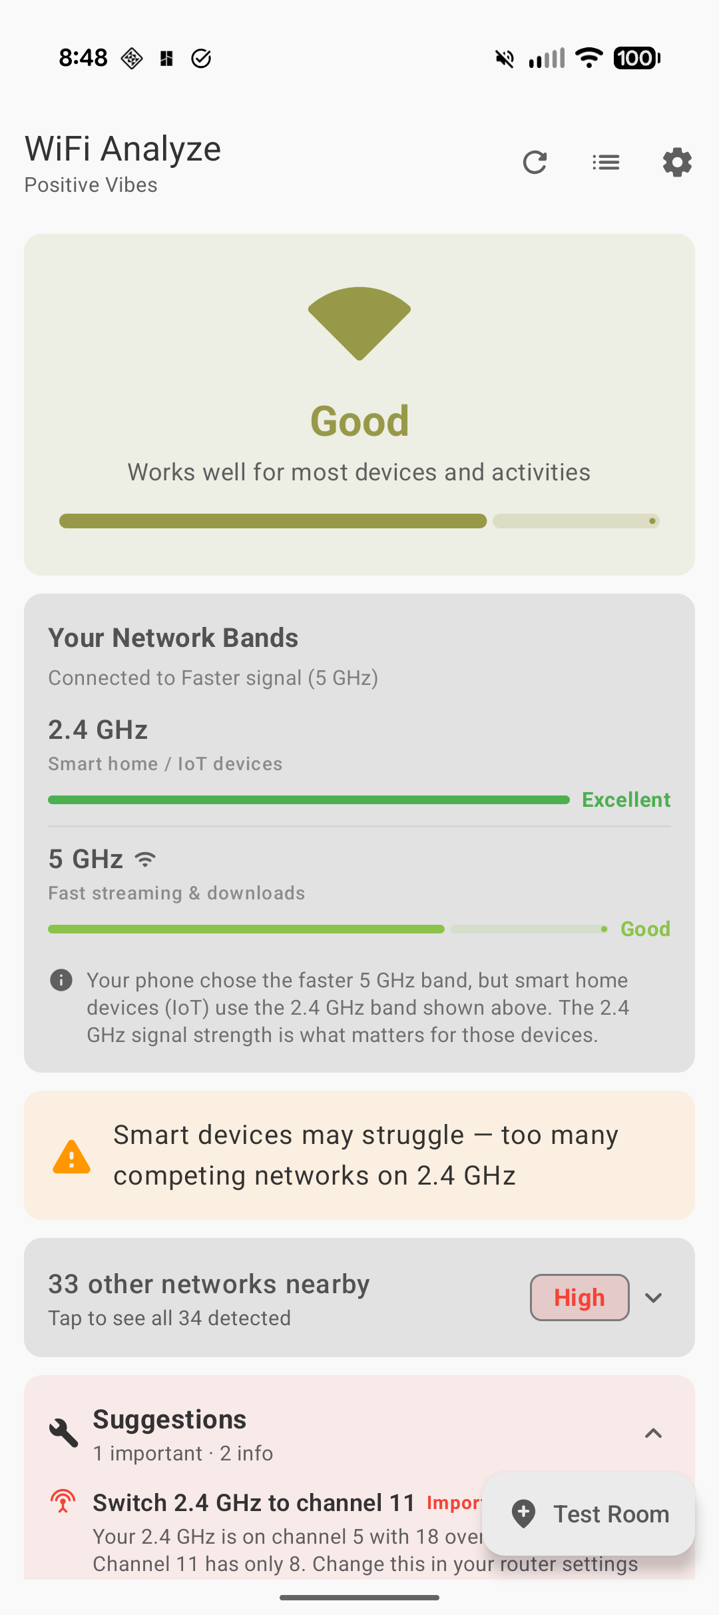719x1615 pixels.
Task: Select the 5 GHz band row
Action: 266,874
